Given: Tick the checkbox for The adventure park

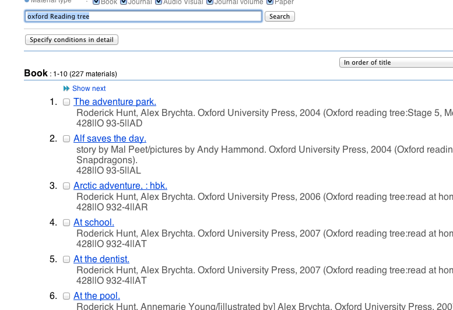Looking at the screenshot, I should click(66, 103).
